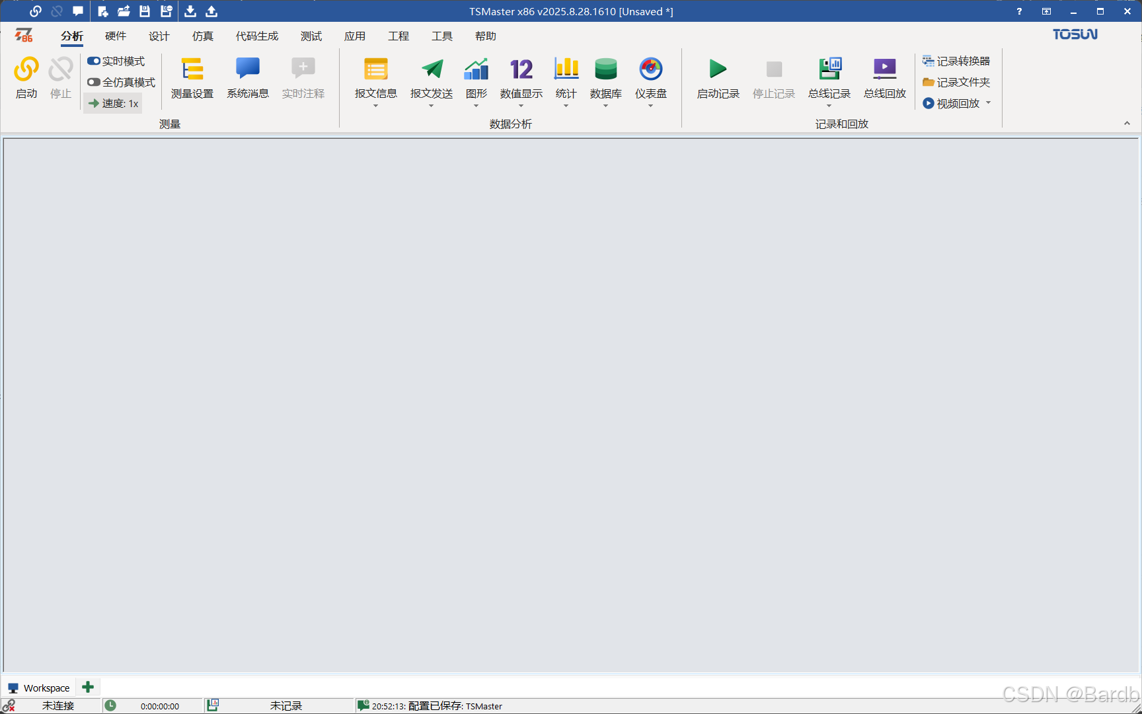
Task: Click the save floppy icon in title bar
Action: pos(145,11)
